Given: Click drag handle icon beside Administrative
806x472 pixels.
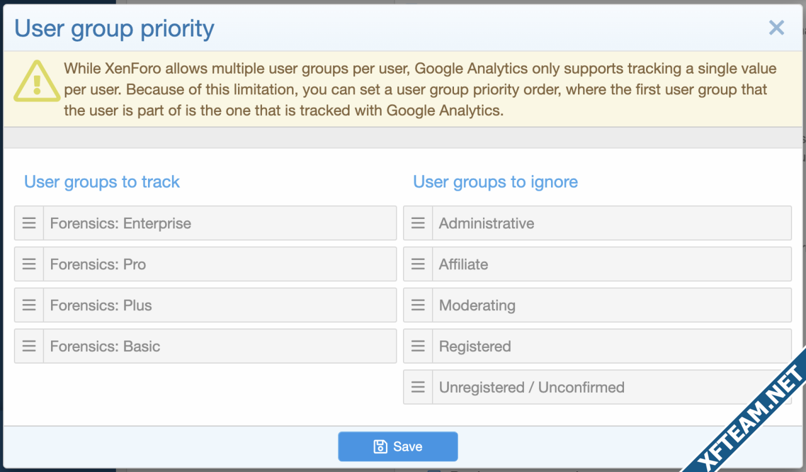Looking at the screenshot, I should [x=418, y=223].
